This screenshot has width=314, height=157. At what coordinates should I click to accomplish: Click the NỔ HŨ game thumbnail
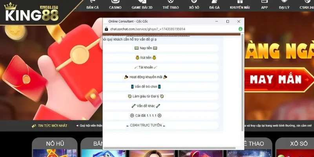click(x=55, y=153)
